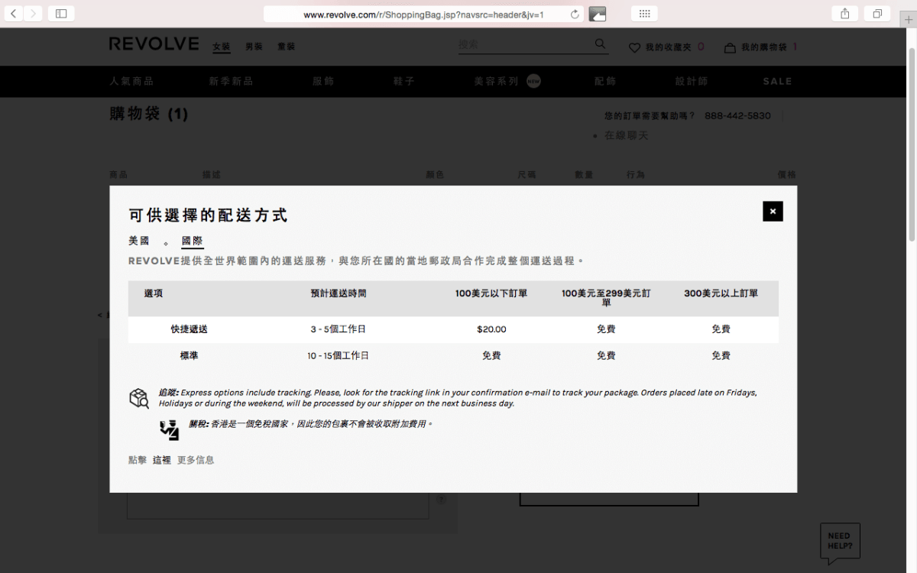Viewport: 917px width, 573px height.
Task: Click 這裡 link for more info
Action: pyautogui.click(x=162, y=460)
